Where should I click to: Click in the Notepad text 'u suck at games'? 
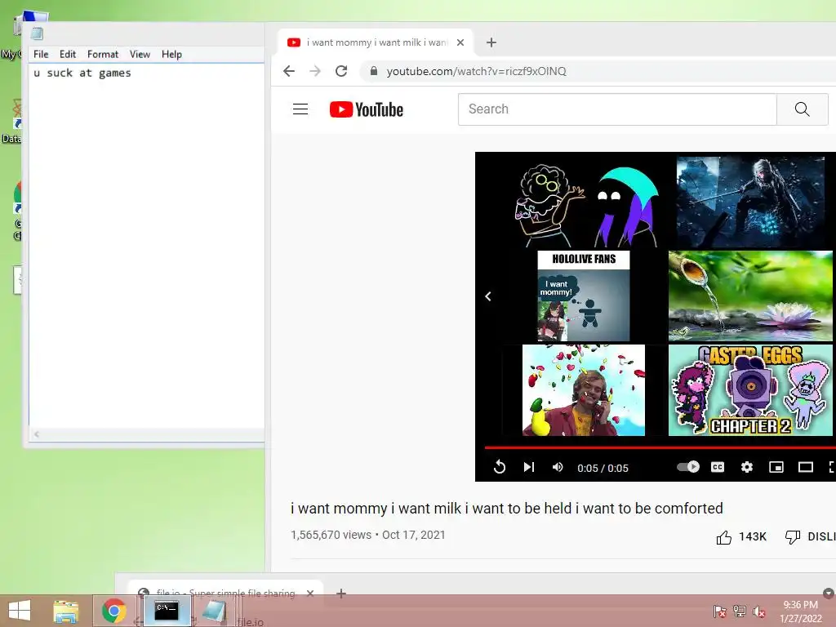point(82,73)
